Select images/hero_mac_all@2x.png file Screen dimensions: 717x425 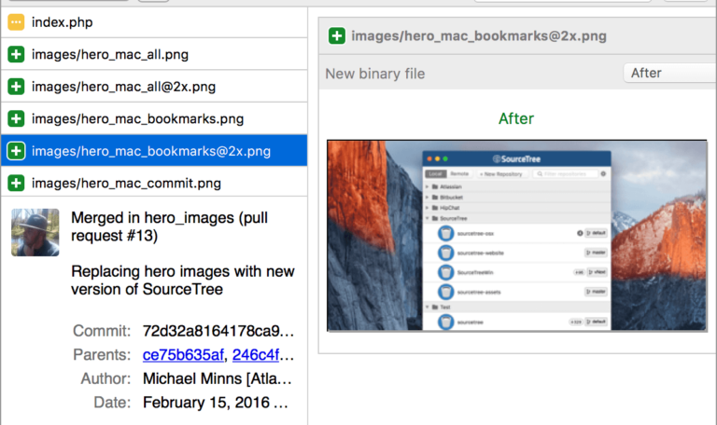pos(154,87)
